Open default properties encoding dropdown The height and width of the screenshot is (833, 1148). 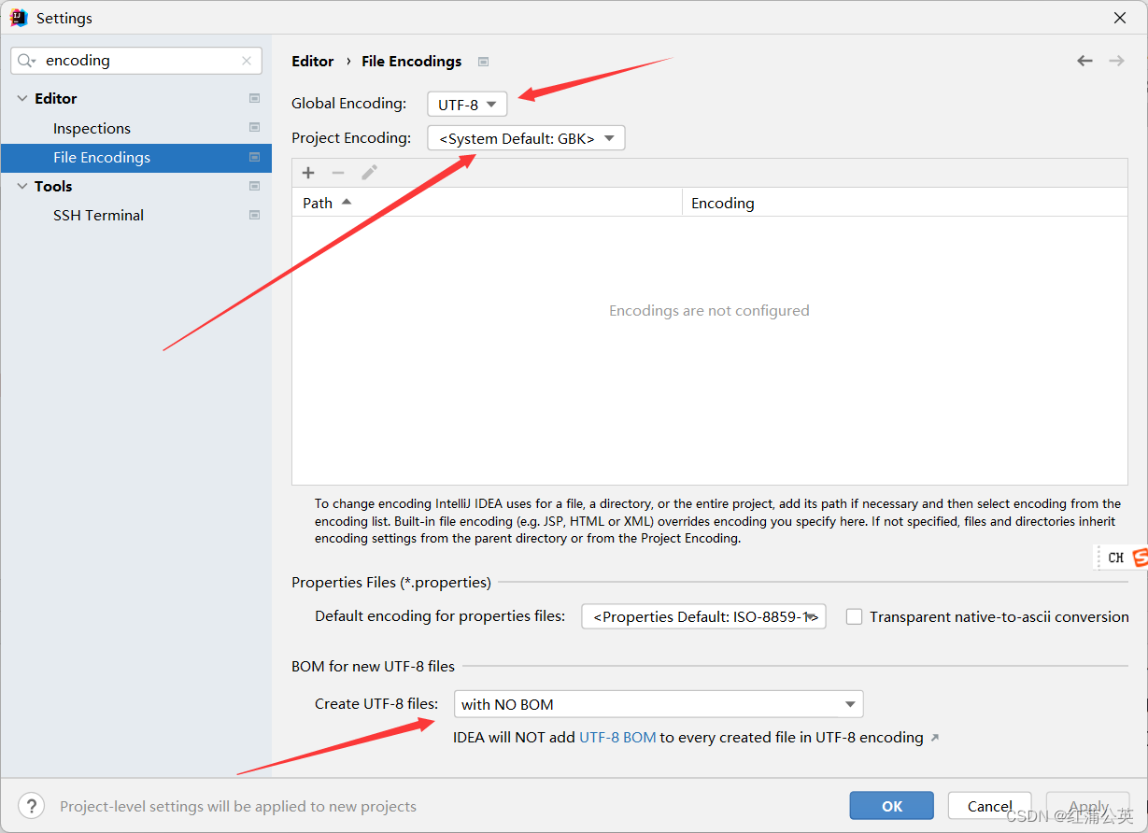703,616
